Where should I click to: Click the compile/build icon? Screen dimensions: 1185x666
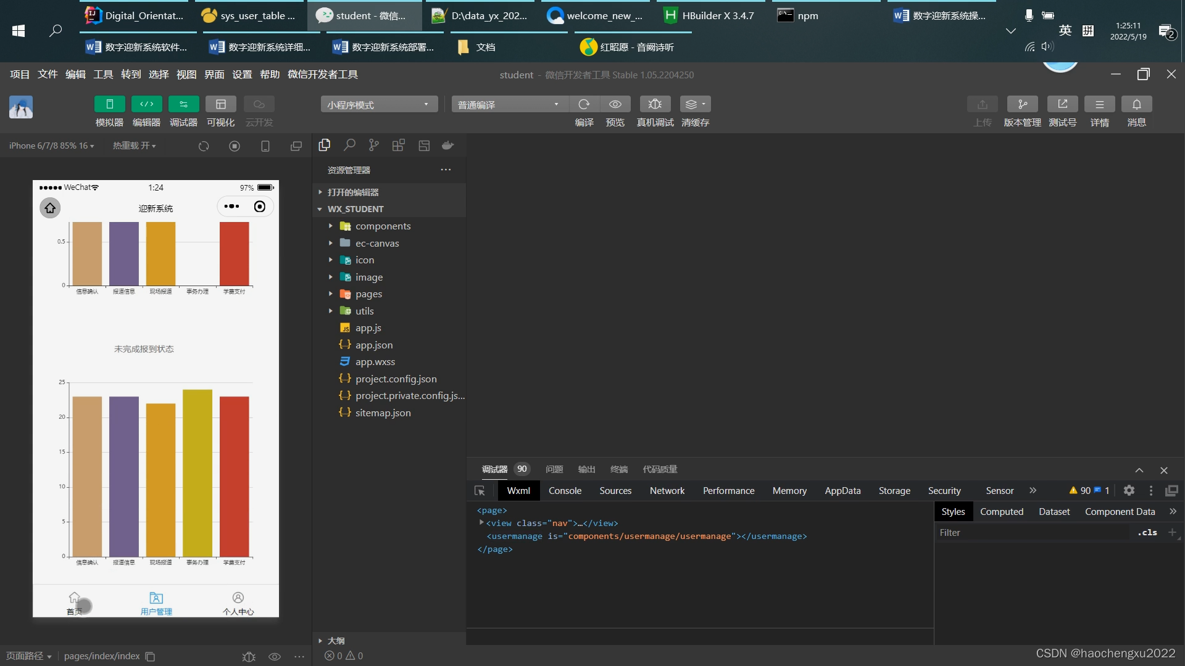584,104
